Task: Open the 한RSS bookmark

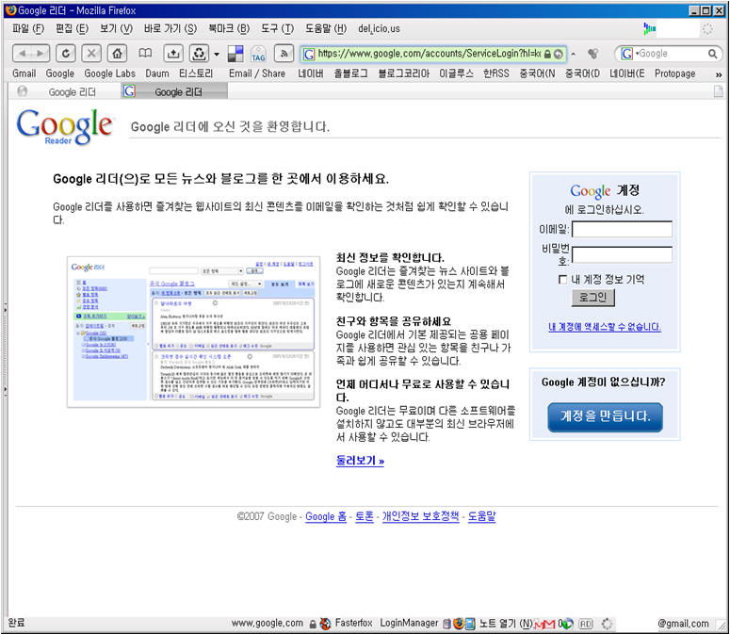Action: pyautogui.click(x=495, y=73)
